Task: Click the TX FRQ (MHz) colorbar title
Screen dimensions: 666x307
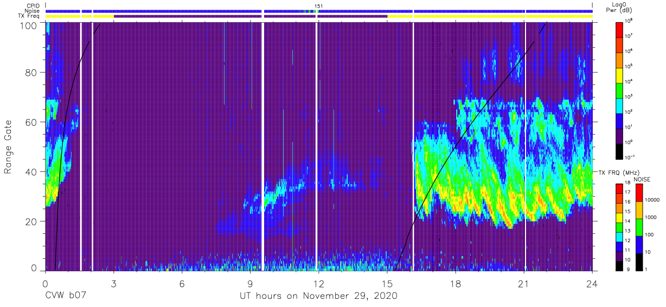Action: pos(618,172)
